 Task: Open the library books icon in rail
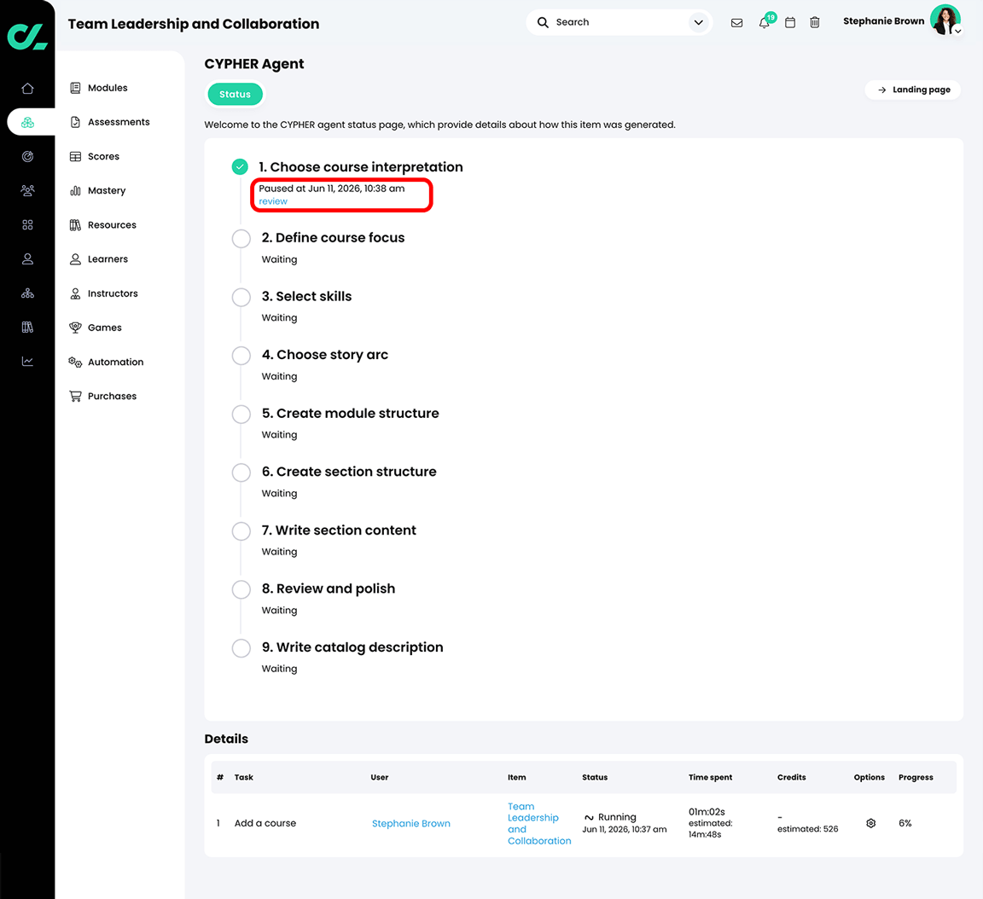27,327
